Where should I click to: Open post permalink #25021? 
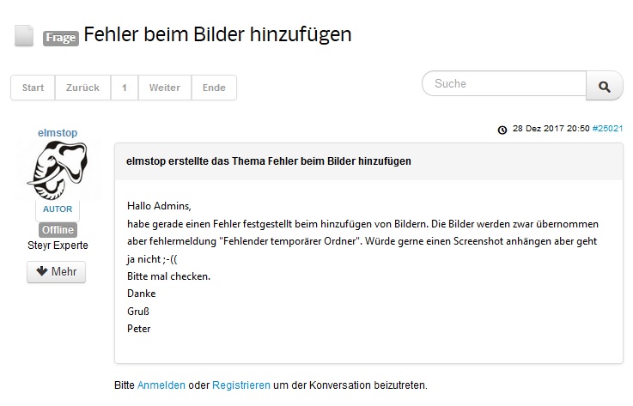click(x=607, y=129)
